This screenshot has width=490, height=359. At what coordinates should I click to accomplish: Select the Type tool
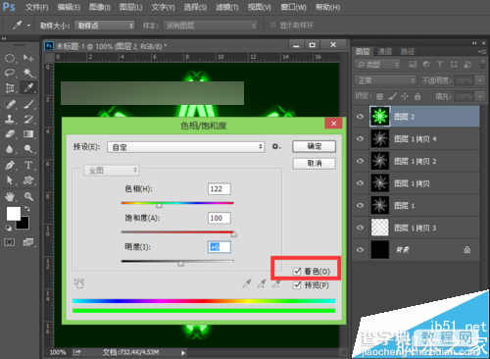[x=28, y=165]
